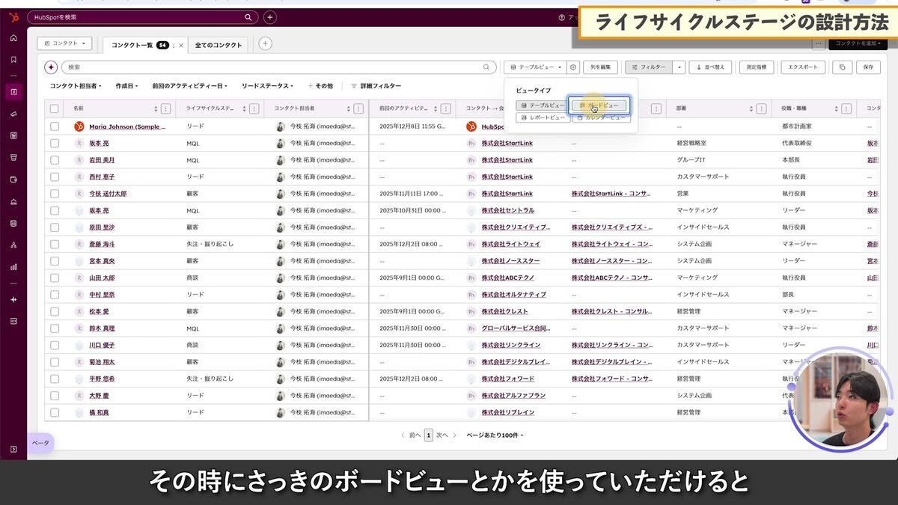The height and width of the screenshot is (505, 898).
Task: Check the row checkbox for Maria Johnson
Action: pos(54,126)
